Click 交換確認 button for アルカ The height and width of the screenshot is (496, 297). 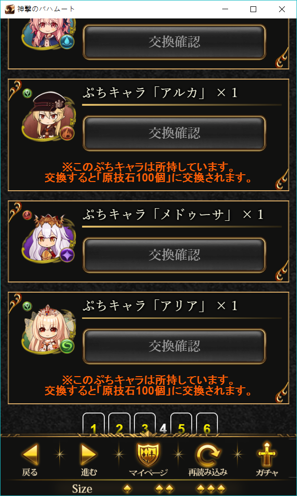tap(174, 133)
